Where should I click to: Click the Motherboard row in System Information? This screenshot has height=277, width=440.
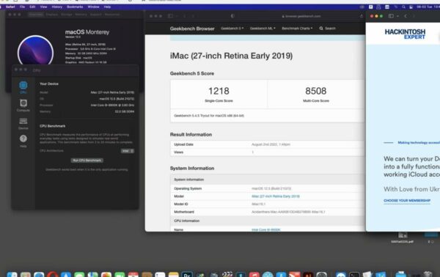coord(268,212)
